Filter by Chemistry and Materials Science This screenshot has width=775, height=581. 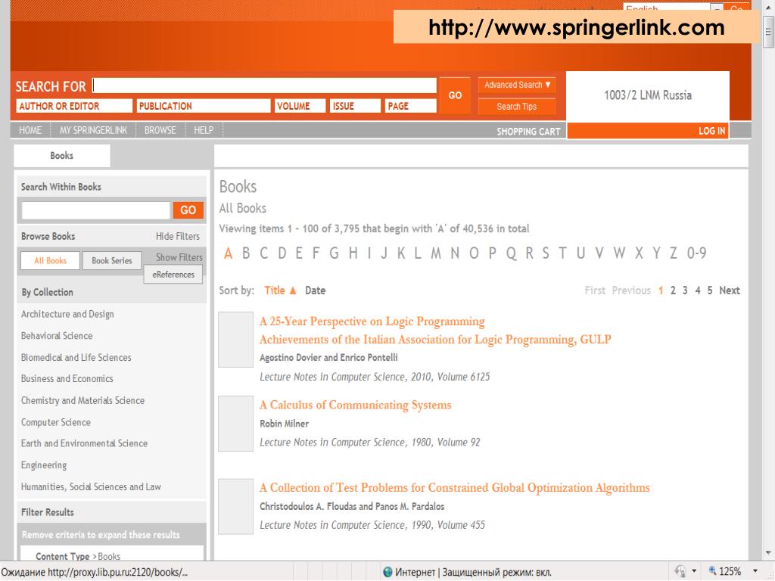[x=83, y=401]
